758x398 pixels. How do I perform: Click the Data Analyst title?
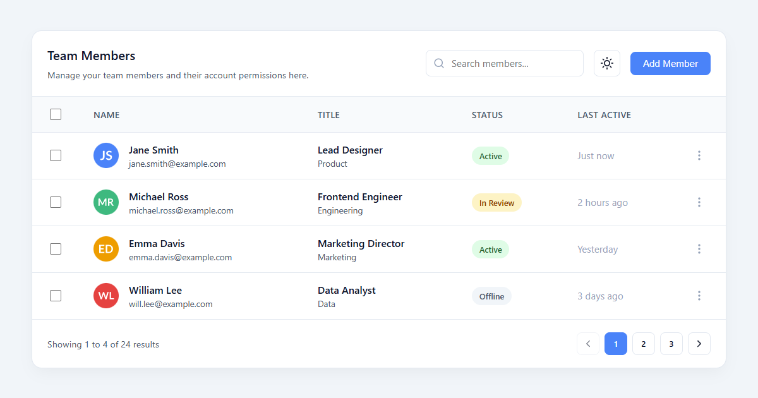(x=347, y=290)
